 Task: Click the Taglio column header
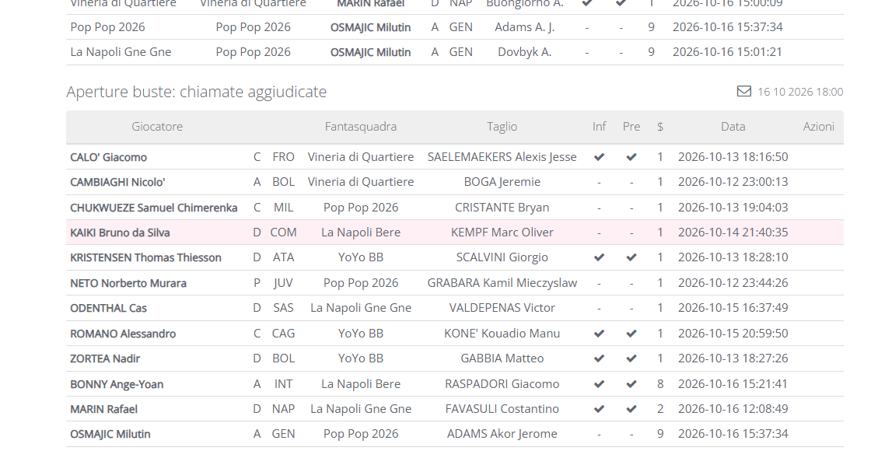(x=502, y=127)
